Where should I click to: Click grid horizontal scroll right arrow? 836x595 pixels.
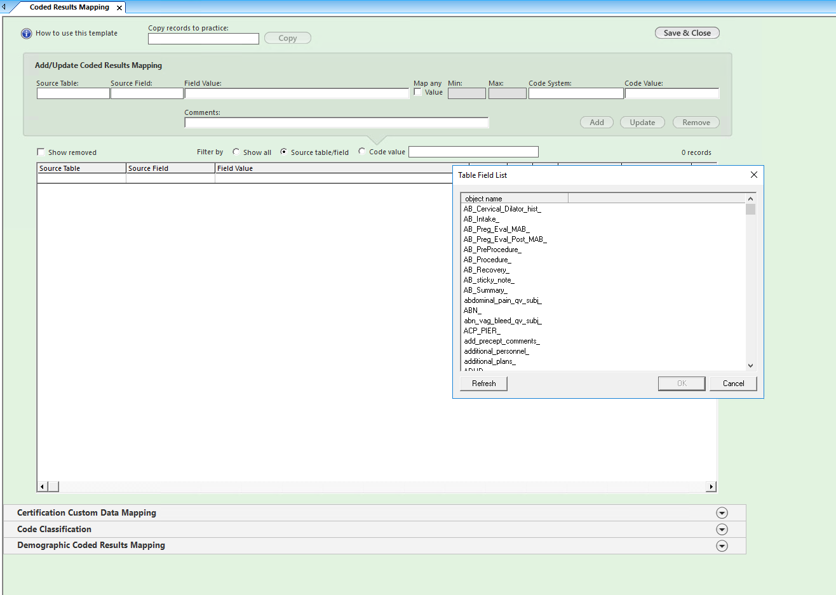pyautogui.click(x=711, y=486)
